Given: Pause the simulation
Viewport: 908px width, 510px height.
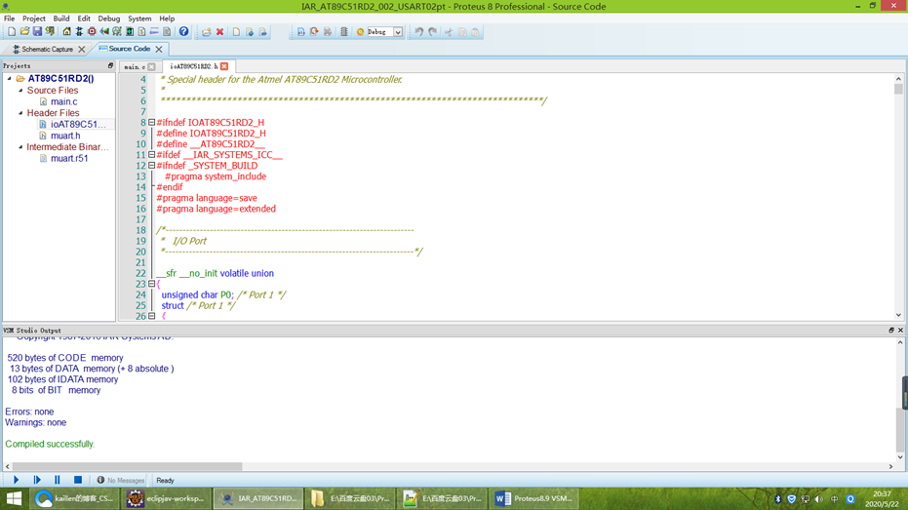Looking at the screenshot, I should pos(58,480).
